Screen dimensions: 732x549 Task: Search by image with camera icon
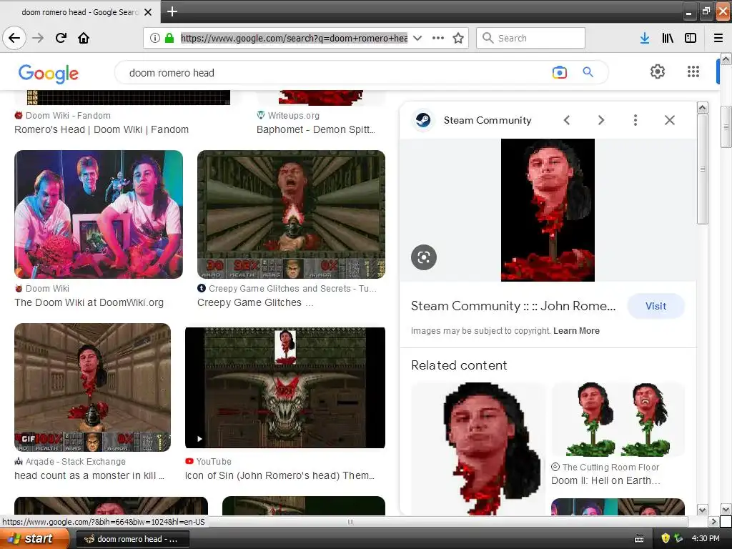(x=559, y=72)
